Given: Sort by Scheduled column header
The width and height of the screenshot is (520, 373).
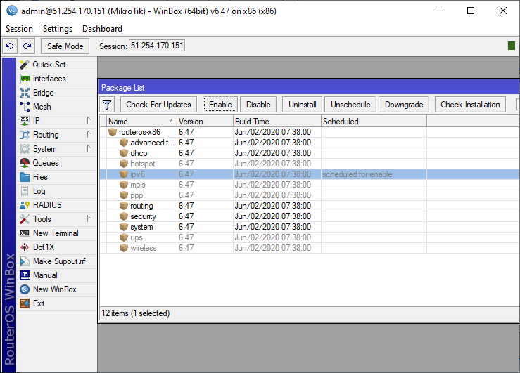Looking at the screenshot, I should [374, 122].
